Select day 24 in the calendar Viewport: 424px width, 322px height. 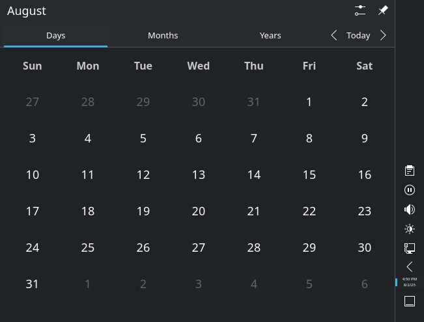[x=32, y=248]
